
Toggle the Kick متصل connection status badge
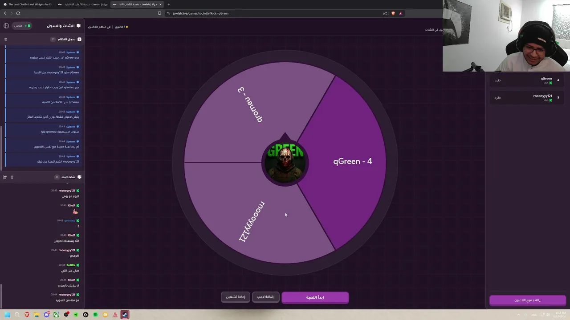click(x=22, y=26)
